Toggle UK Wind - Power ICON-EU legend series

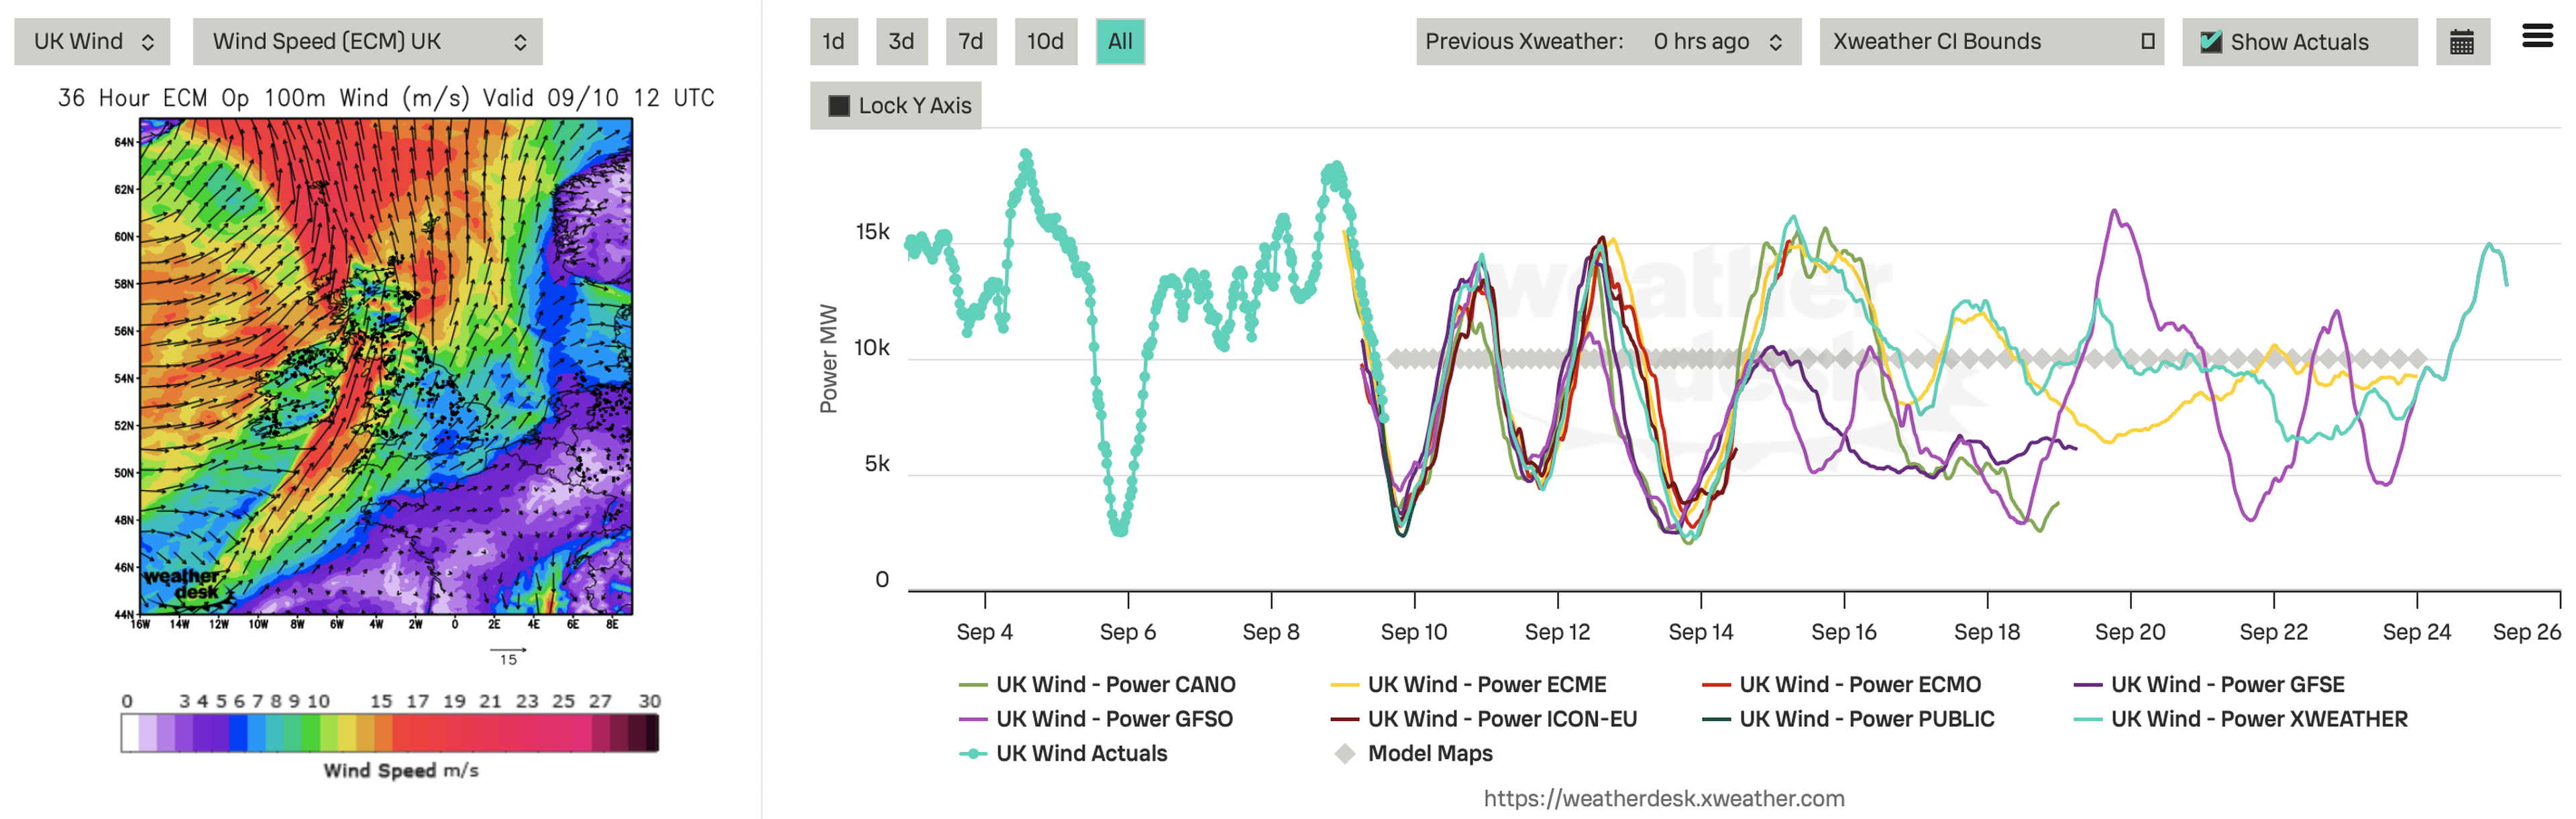click(1484, 719)
